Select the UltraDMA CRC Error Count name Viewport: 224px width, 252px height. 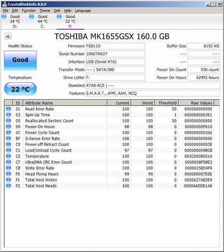[49, 162]
